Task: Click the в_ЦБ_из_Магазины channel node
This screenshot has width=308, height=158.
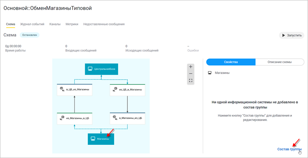Action: pyautogui.click(x=75, y=90)
